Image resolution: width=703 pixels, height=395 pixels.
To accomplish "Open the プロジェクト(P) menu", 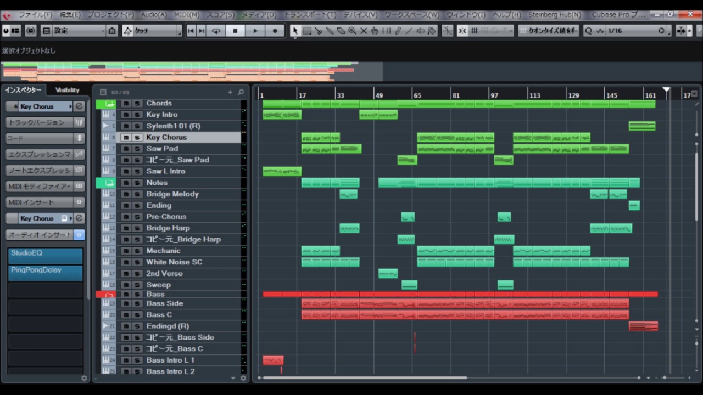I will pyautogui.click(x=110, y=15).
